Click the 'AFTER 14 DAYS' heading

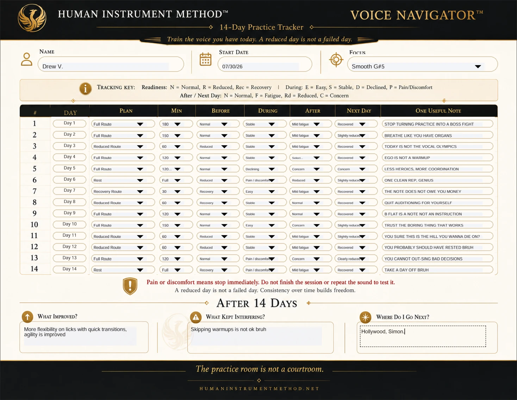point(257,303)
